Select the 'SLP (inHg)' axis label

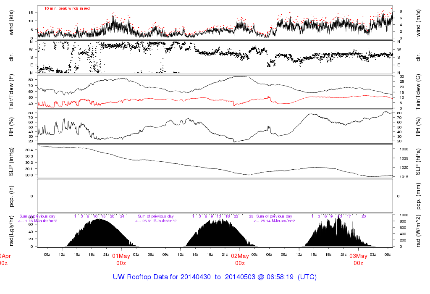11,162
